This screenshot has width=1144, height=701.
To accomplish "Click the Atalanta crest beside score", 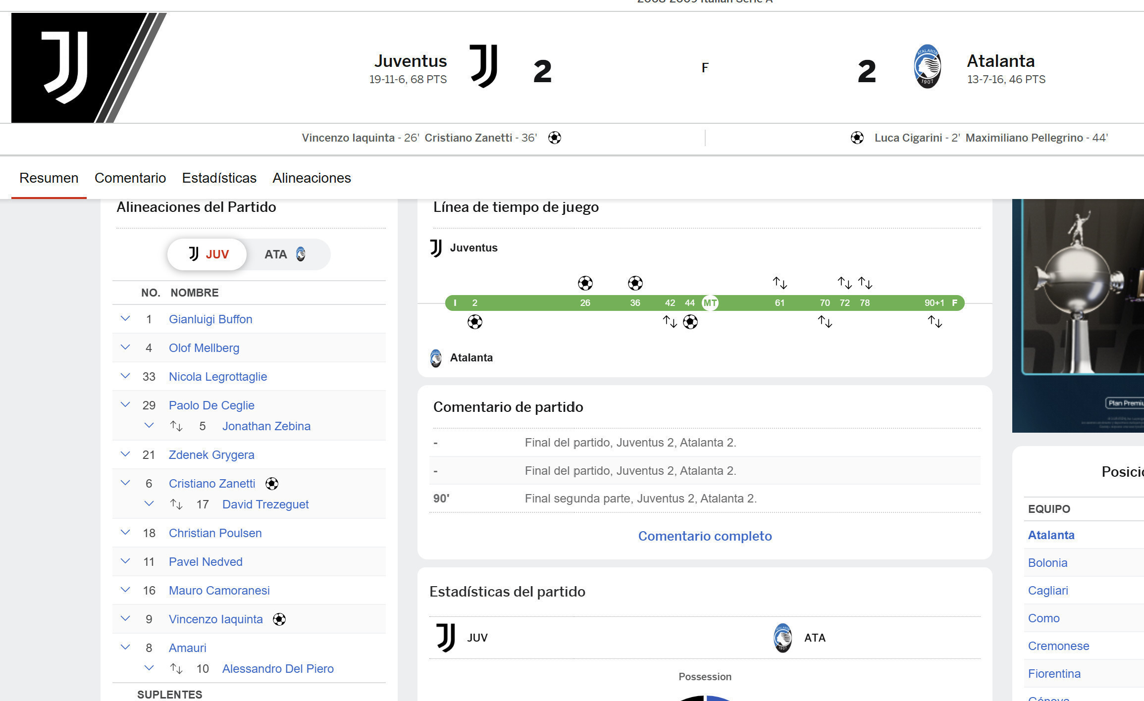I will tap(927, 66).
